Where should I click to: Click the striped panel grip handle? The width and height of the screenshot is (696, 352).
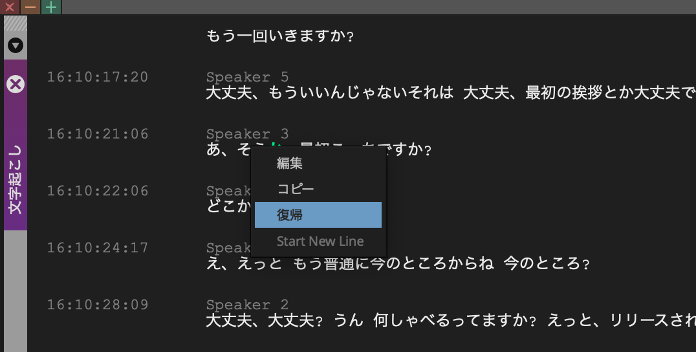(x=16, y=23)
